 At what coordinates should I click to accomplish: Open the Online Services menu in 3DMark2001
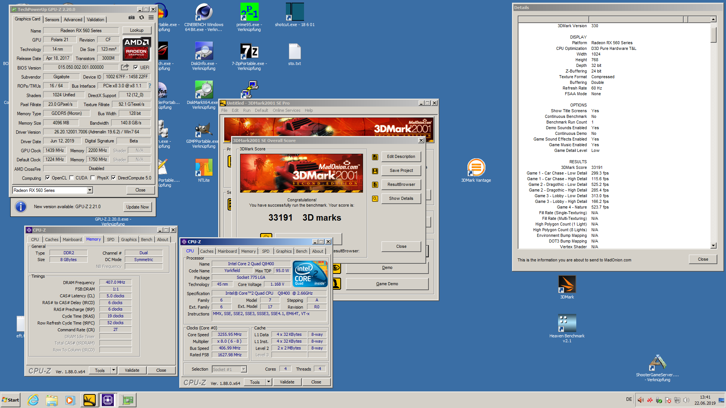(x=286, y=110)
